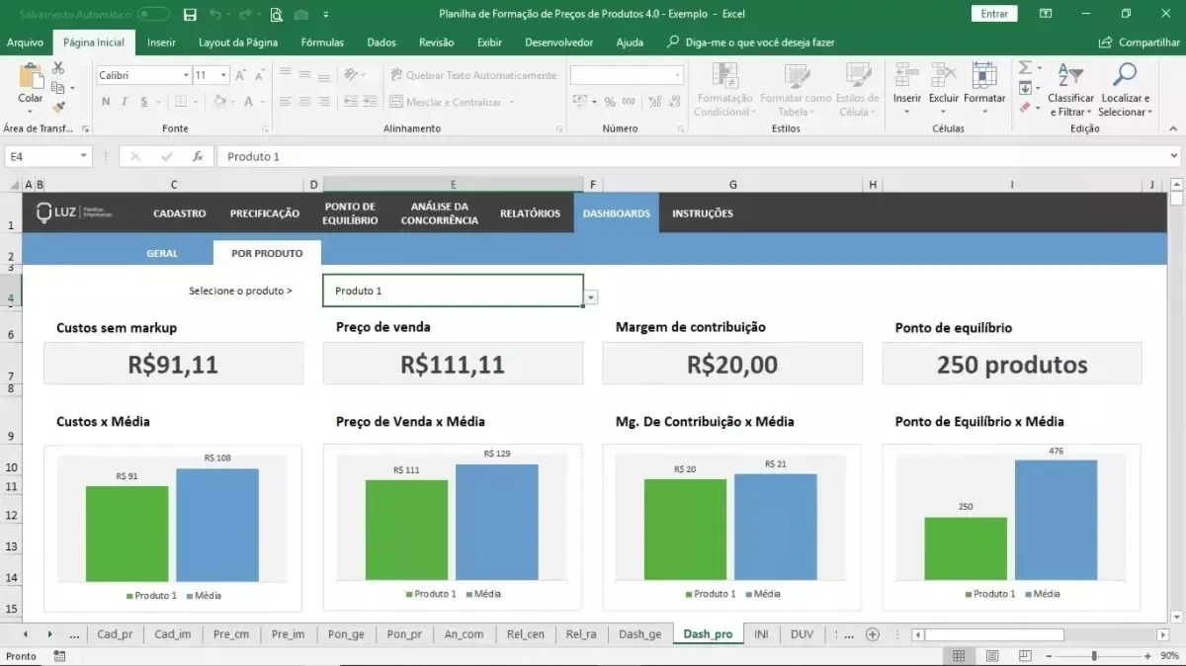Toggle italic I formatting
Image resolution: width=1186 pixels, height=666 pixels.
(x=124, y=102)
